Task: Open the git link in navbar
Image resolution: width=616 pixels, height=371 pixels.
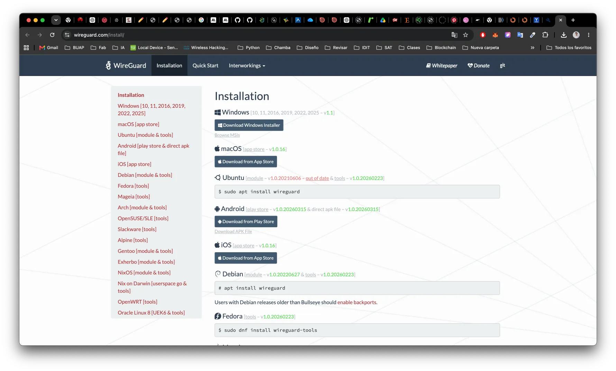Action: coord(503,65)
